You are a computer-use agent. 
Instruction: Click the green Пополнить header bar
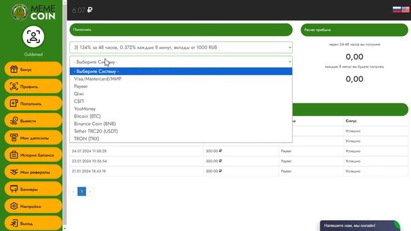pos(181,30)
